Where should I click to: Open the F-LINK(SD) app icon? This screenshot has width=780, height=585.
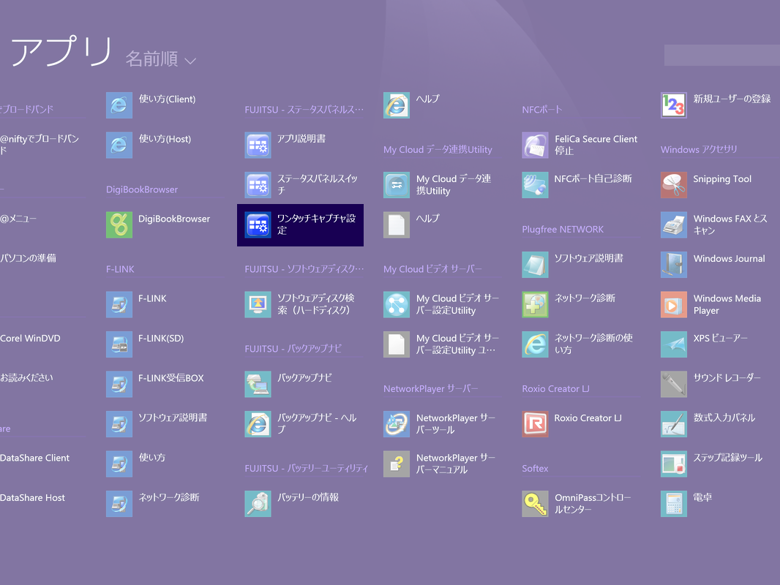[x=119, y=344]
